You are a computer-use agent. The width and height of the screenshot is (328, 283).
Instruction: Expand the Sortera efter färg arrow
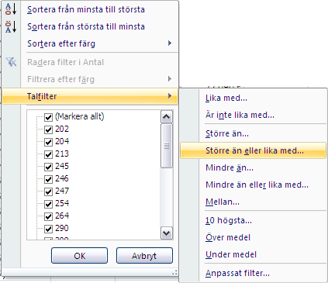pyautogui.click(x=170, y=43)
